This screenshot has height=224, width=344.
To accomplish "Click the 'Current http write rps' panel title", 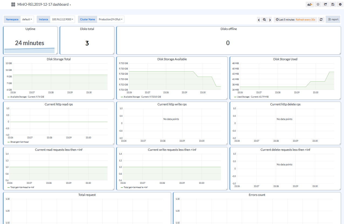I will pyautogui.click(x=172, y=104).
